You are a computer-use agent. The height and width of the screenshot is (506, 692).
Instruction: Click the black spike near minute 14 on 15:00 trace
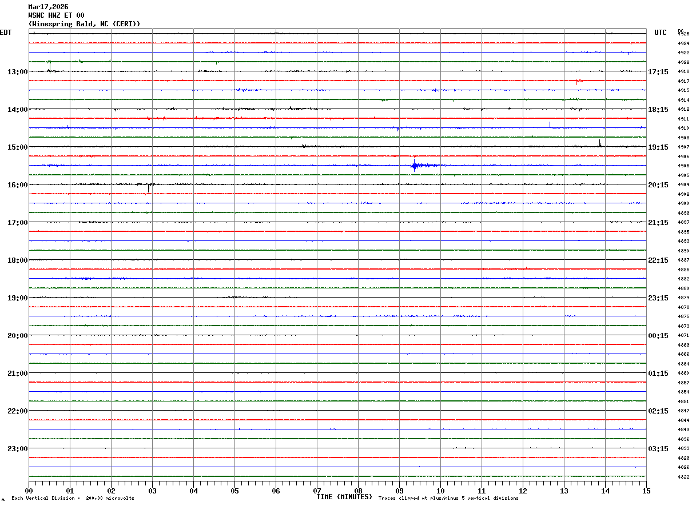(600, 143)
